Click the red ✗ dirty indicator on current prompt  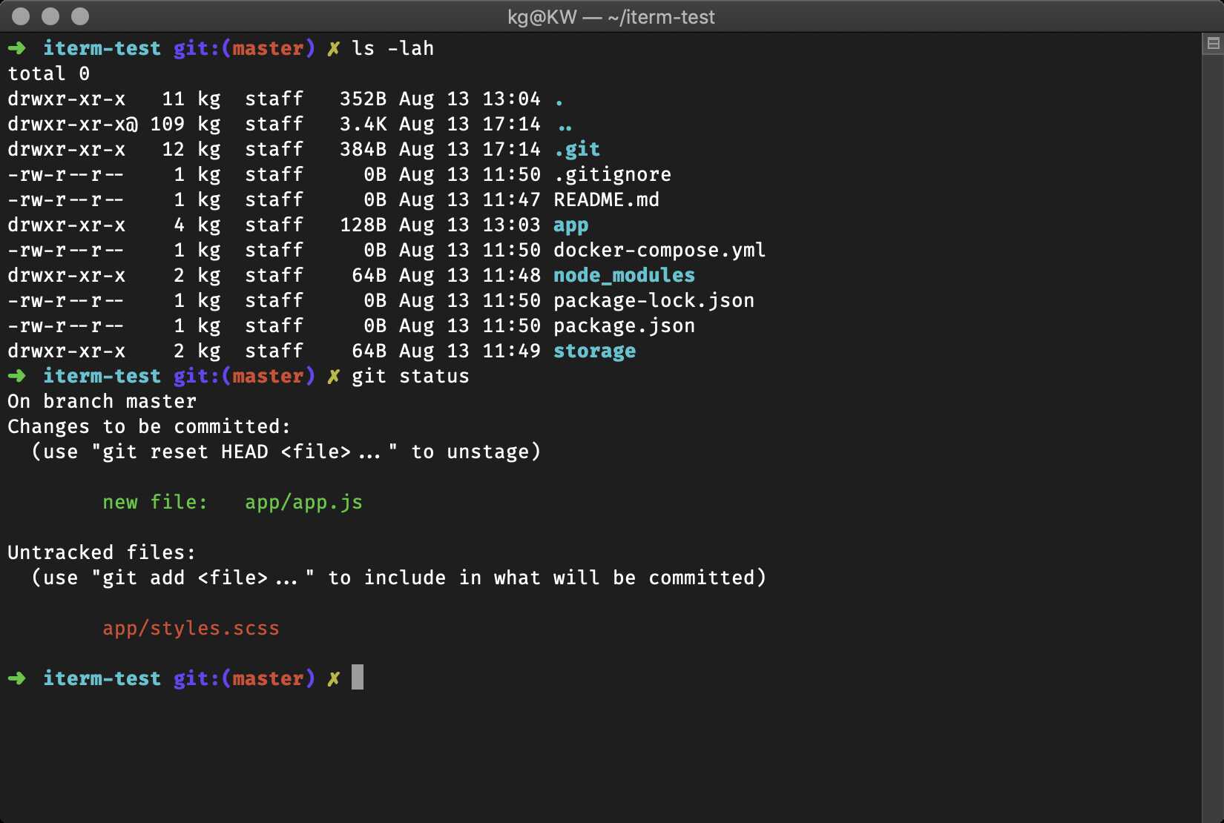(333, 678)
